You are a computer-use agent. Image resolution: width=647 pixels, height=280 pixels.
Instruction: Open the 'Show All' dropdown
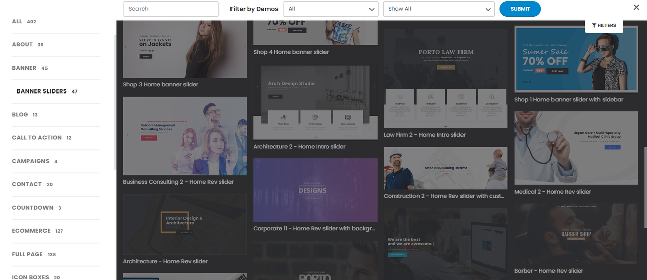tap(439, 9)
